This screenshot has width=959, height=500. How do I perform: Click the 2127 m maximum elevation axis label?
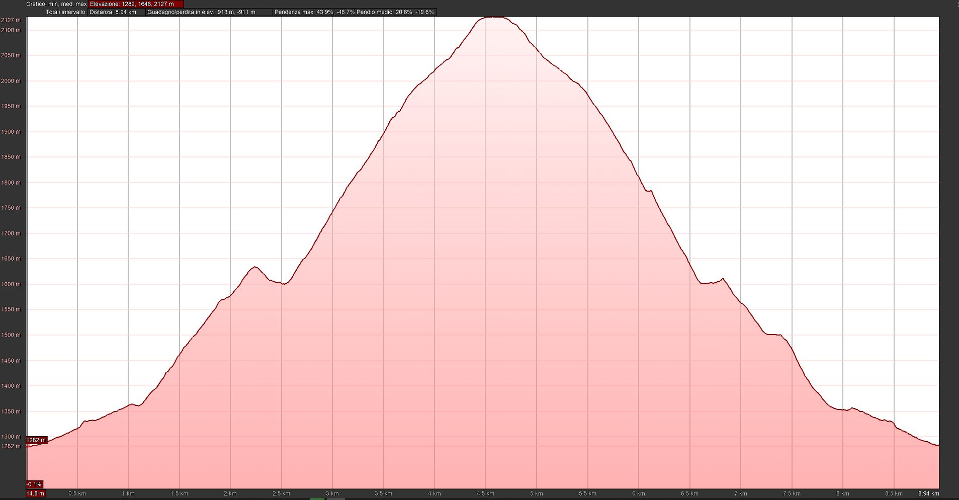[x=11, y=20]
